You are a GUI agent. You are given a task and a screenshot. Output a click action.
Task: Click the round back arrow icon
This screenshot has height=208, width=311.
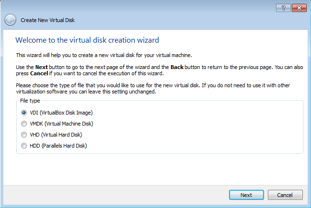click(x=11, y=20)
